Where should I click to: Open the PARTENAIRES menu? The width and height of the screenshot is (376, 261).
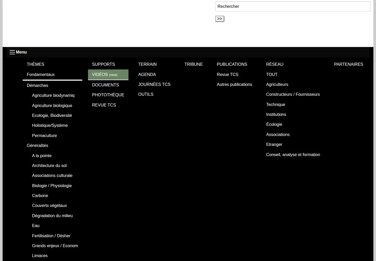(349, 64)
